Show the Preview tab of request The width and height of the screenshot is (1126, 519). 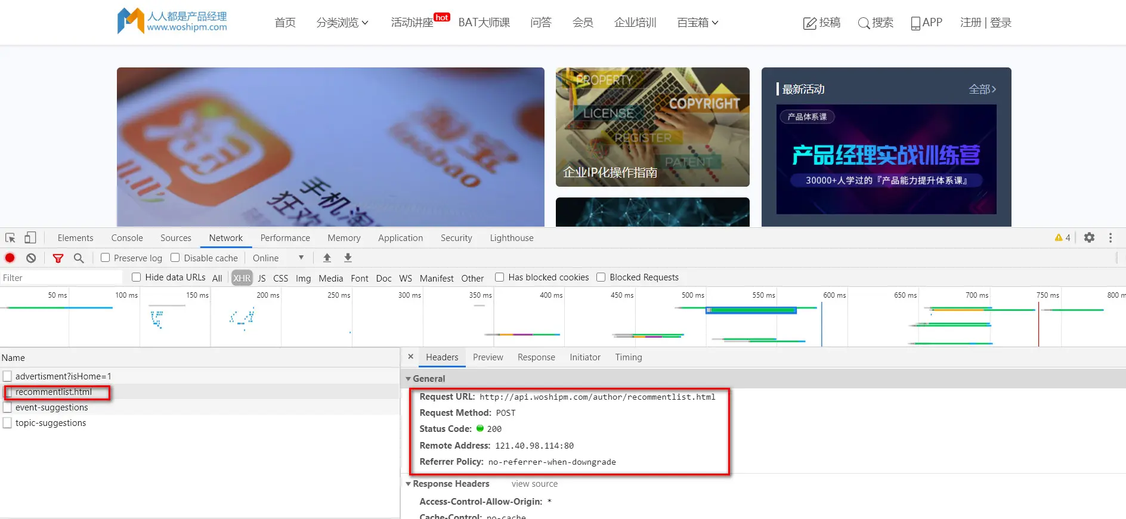pyautogui.click(x=488, y=357)
